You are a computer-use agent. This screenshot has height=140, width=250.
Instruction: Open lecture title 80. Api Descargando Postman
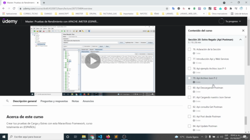(x=208, y=87)
